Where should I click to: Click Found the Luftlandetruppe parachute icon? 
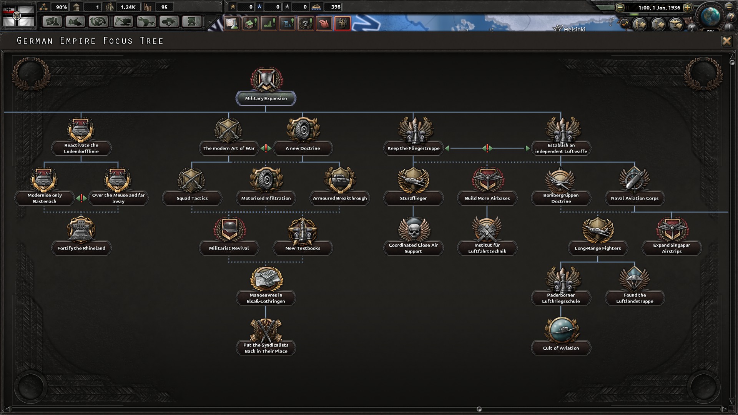(635, 279)
